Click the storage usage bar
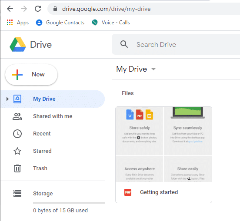This screenshot has height=221, width=240. [x=69, y=203]
